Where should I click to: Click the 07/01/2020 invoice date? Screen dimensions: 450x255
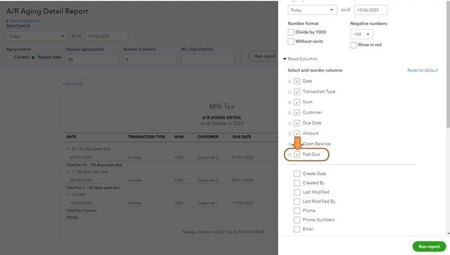click(81, 158)
